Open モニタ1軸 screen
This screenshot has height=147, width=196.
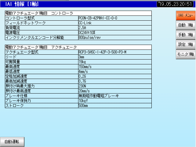coord(186,54)
